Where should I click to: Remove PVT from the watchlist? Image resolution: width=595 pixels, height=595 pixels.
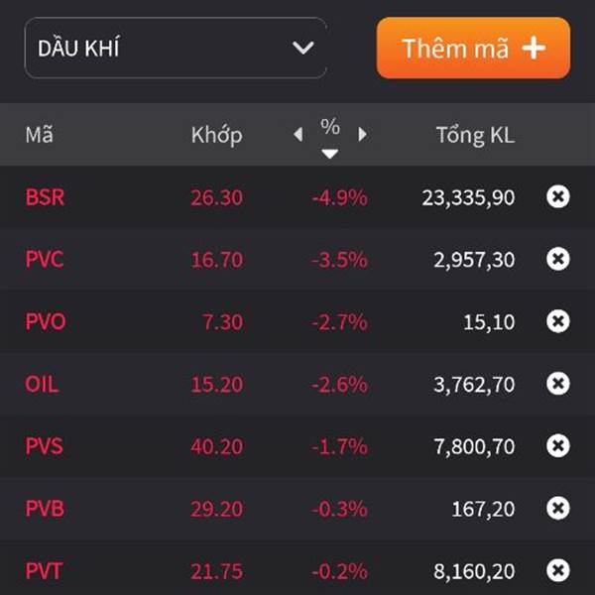[558, 570]
